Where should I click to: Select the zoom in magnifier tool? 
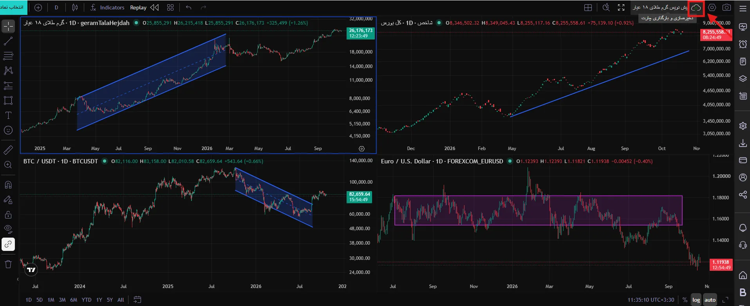click(8, 165)
